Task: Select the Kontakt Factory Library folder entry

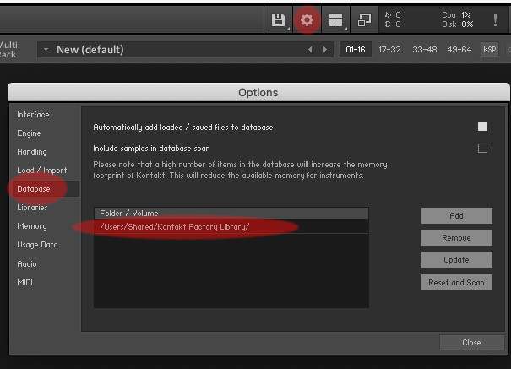Action: (x=175, y=227)
